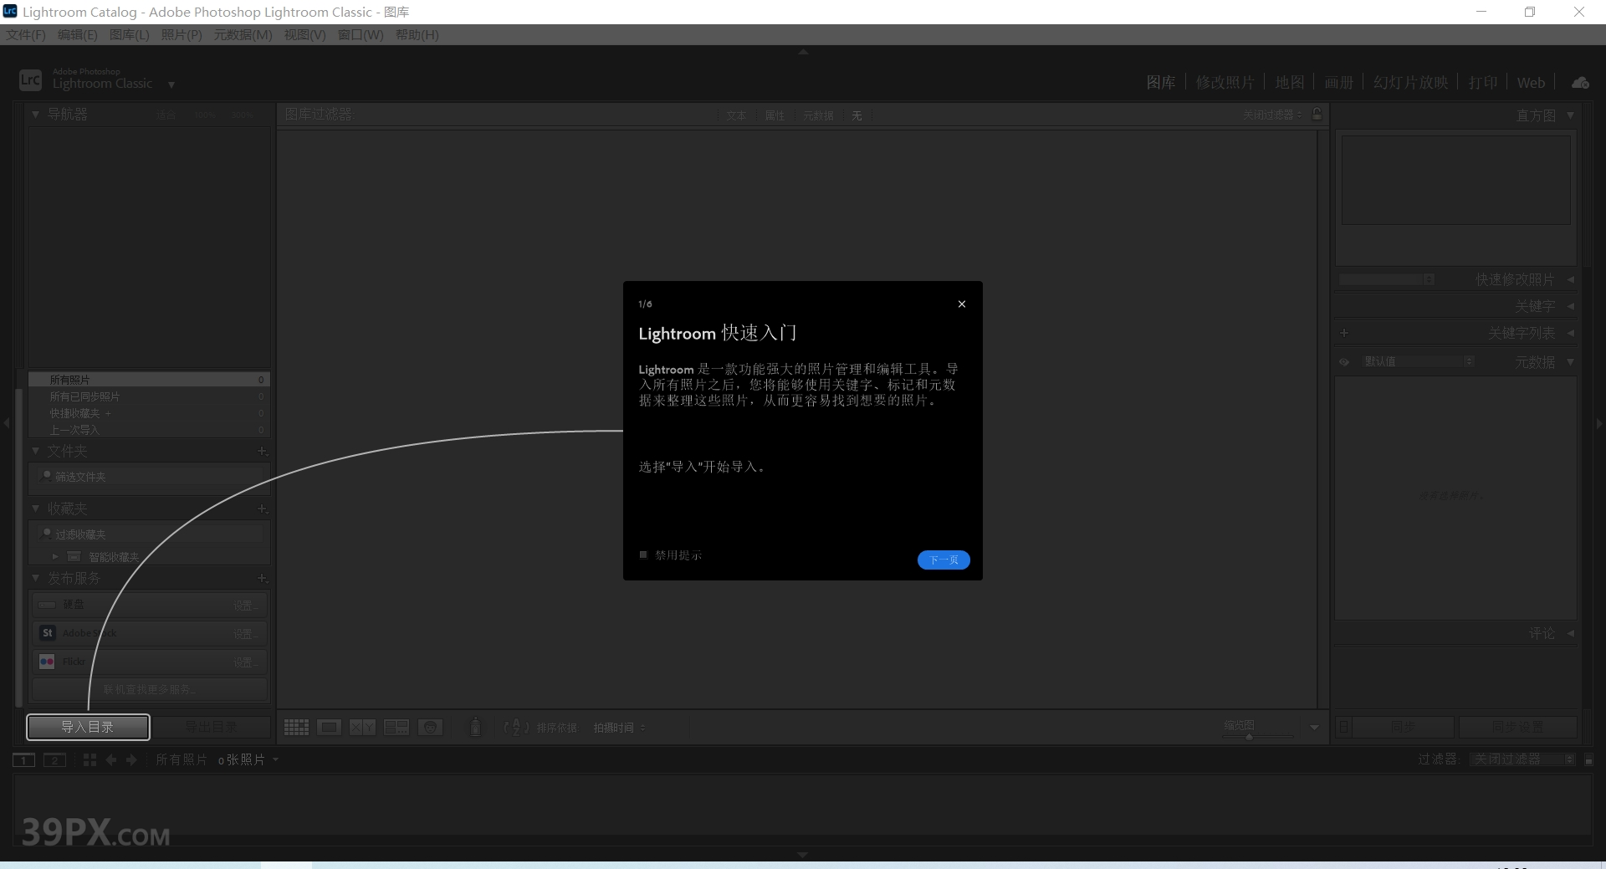Open the 元数据(M) menu
1606x869 pixels.
[x=243, y=34]
